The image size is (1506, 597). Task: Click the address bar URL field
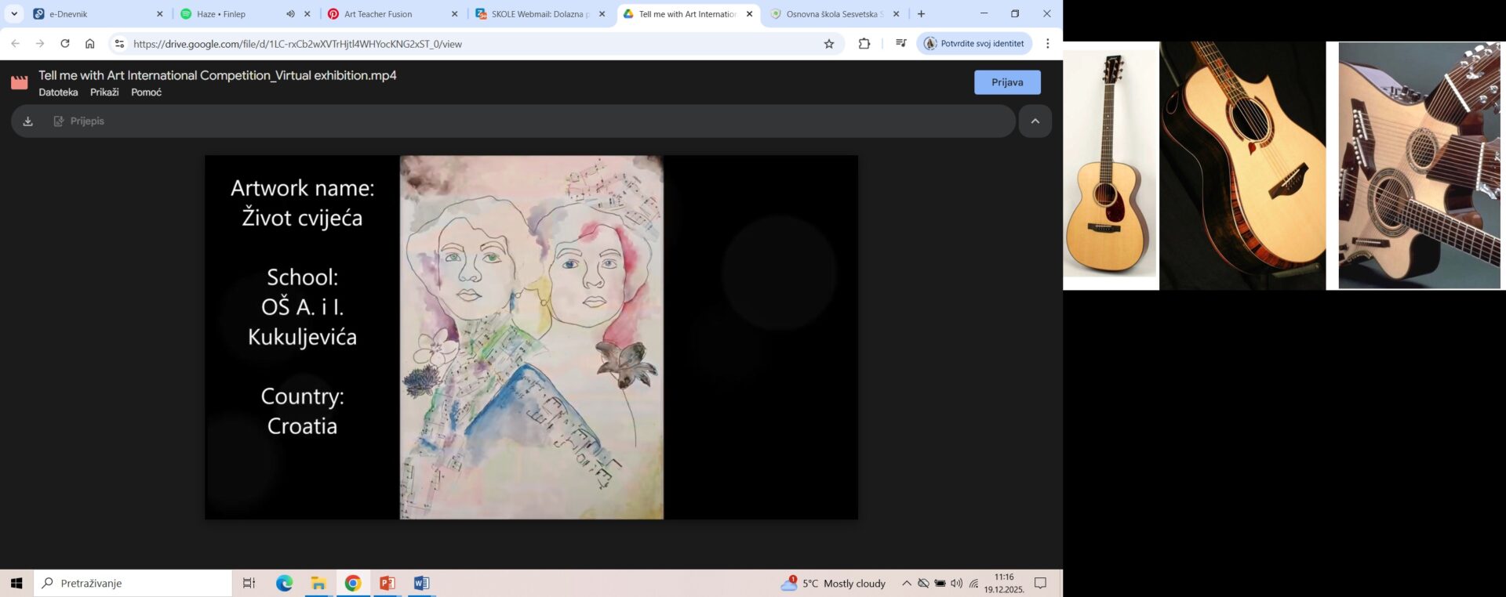471,44
